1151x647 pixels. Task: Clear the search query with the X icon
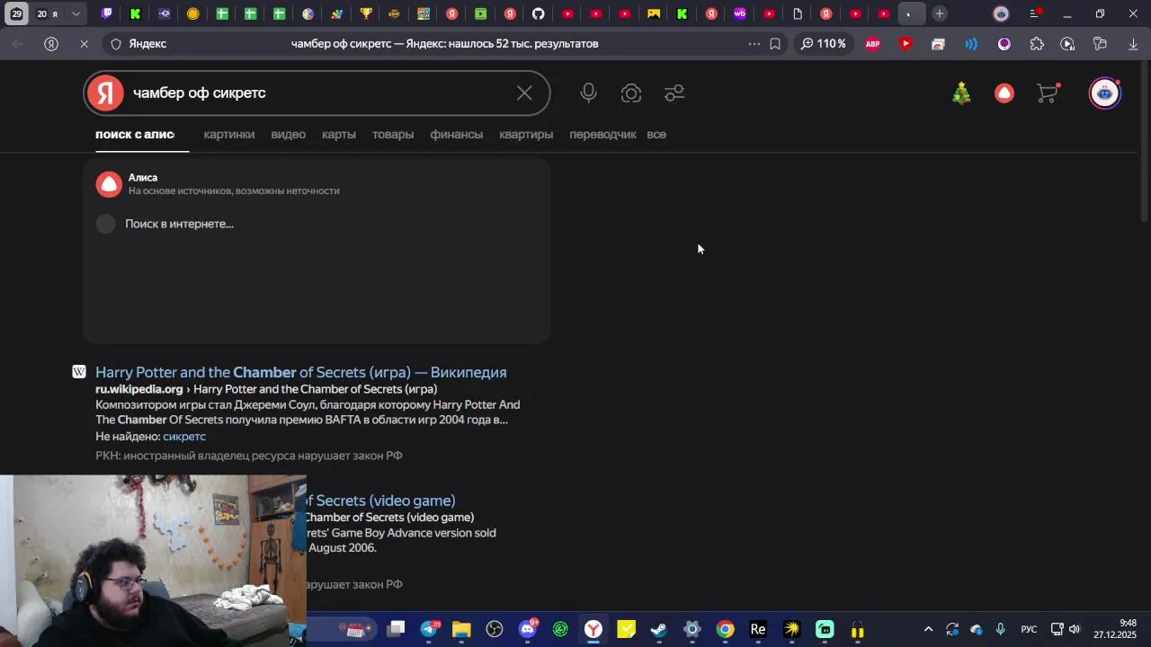(x=524, y=93)
